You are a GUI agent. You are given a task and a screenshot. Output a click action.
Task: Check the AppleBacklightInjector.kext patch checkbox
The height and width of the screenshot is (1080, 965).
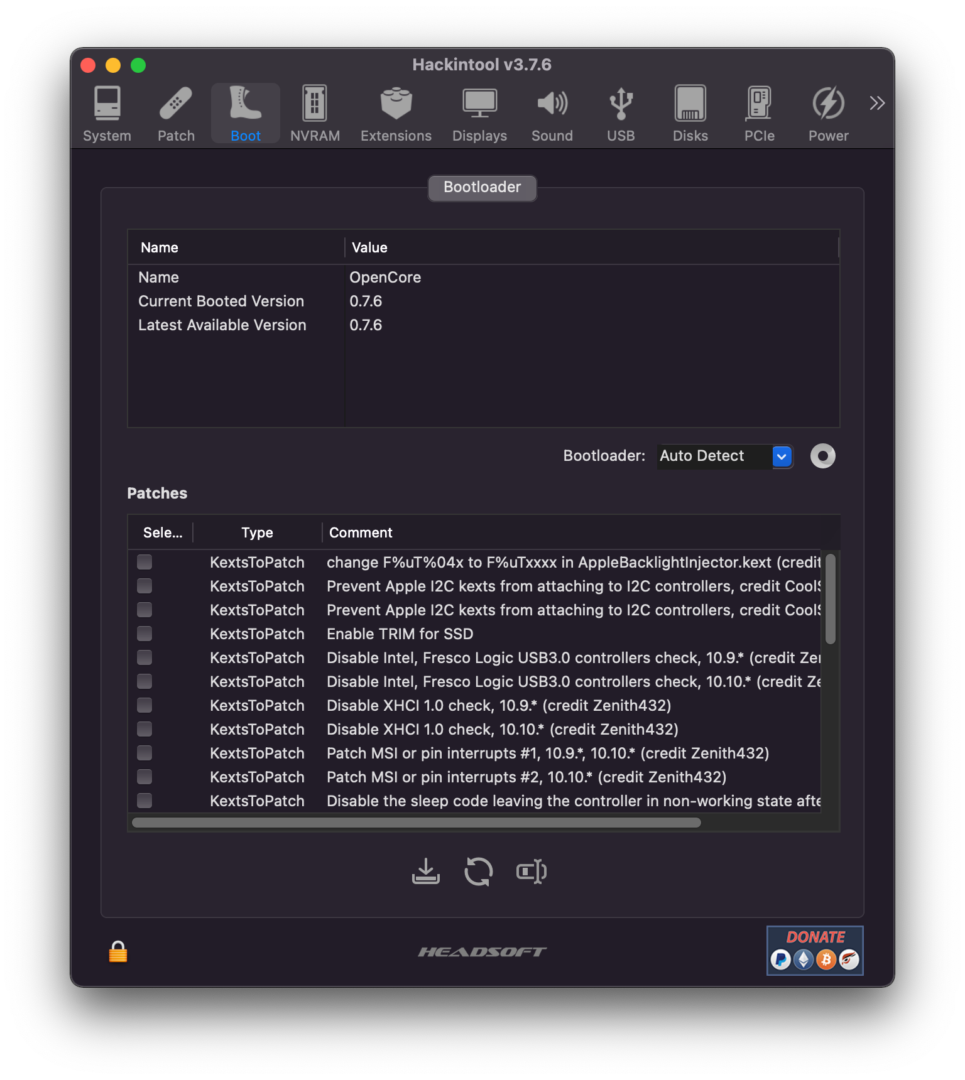coord(144,562)
